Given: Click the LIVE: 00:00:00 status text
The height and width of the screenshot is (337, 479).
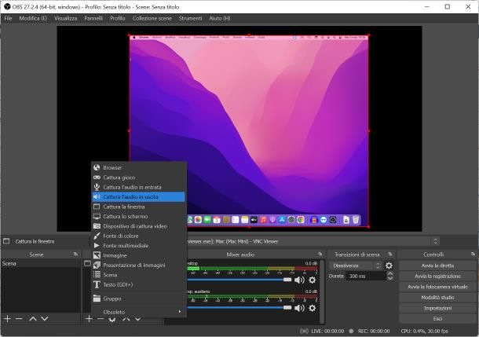Looking at the screenshot, I should [x=327, y=331].
